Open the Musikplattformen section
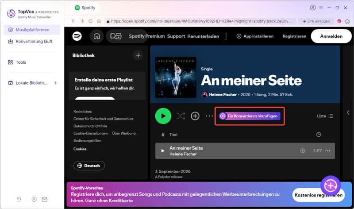Image resolution: width=354 pixels, height=209 pixels. (32, 30)
